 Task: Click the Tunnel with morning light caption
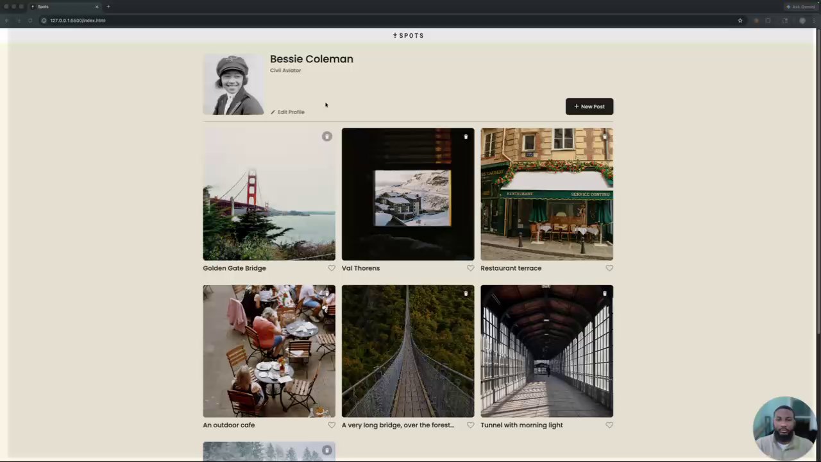(521, 425)
